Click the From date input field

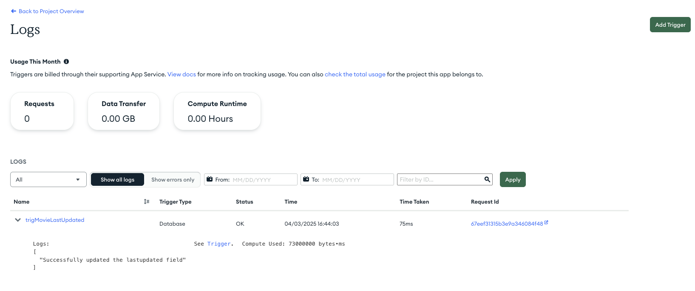263,180
